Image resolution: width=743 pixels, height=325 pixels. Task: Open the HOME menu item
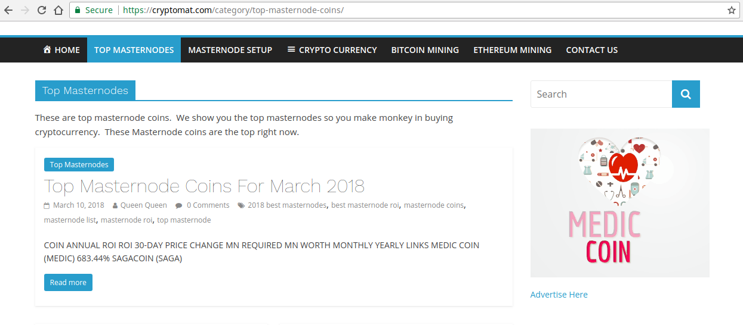61,50
